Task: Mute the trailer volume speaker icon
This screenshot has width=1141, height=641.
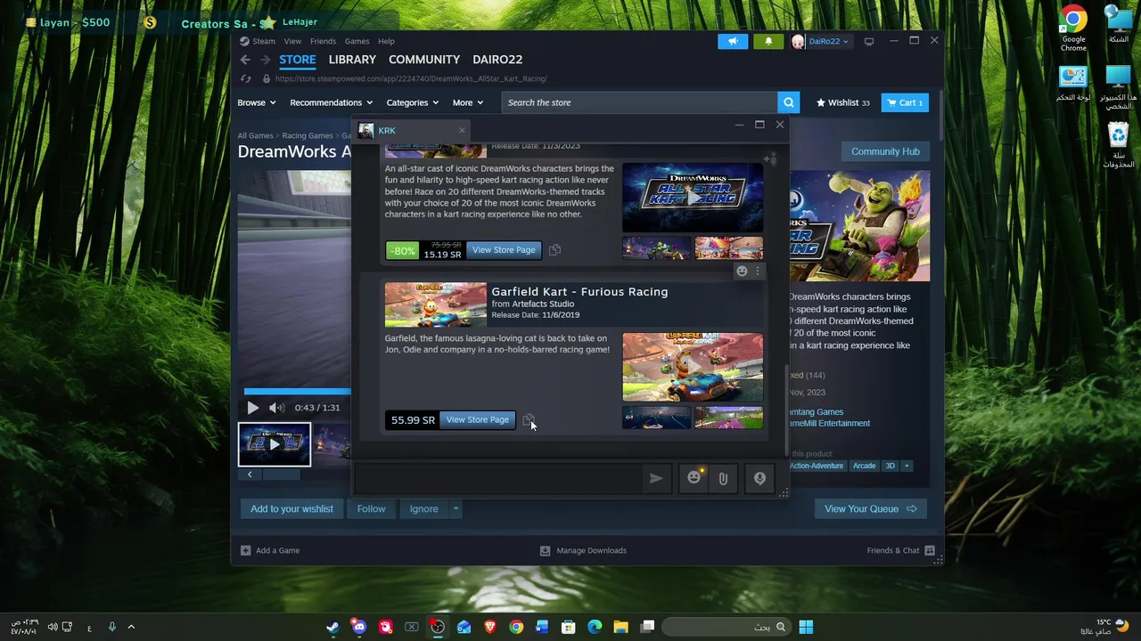Action: (276, 408)
